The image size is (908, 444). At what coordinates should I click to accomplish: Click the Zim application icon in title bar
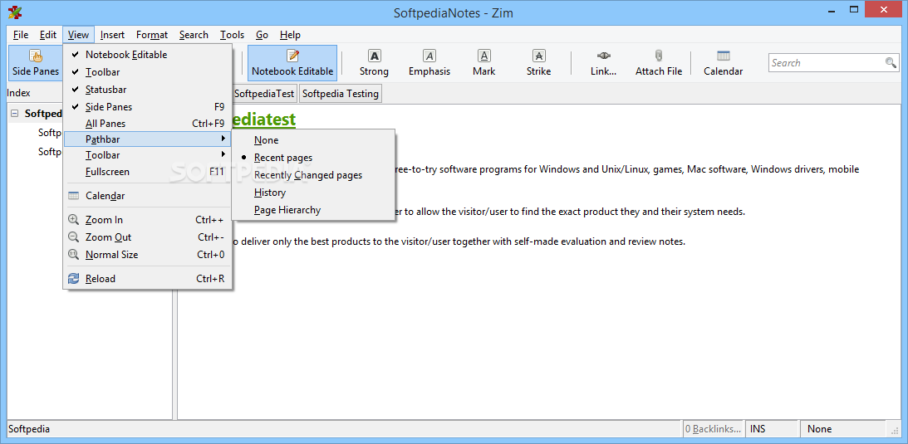click(x=15, y=12)
